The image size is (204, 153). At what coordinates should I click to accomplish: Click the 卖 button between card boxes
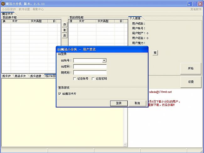[x=65, y=36]
